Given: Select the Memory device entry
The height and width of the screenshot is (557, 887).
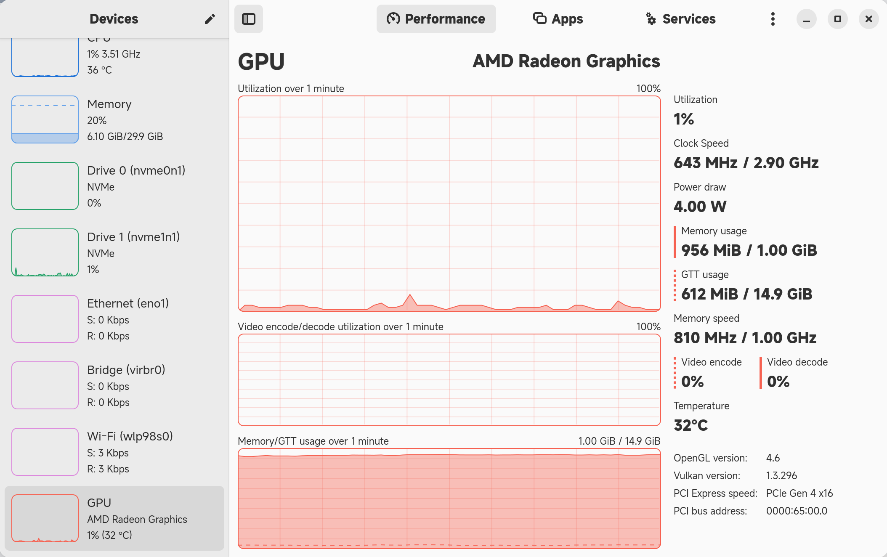Looking at the screenshot, I should (114, 120).
